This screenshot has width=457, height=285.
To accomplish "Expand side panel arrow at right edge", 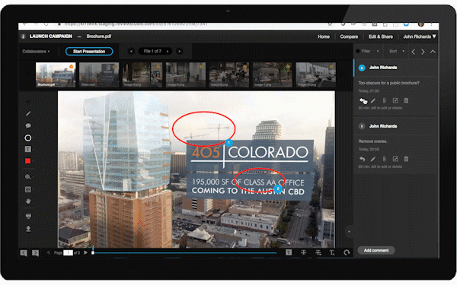I will 349,232.
